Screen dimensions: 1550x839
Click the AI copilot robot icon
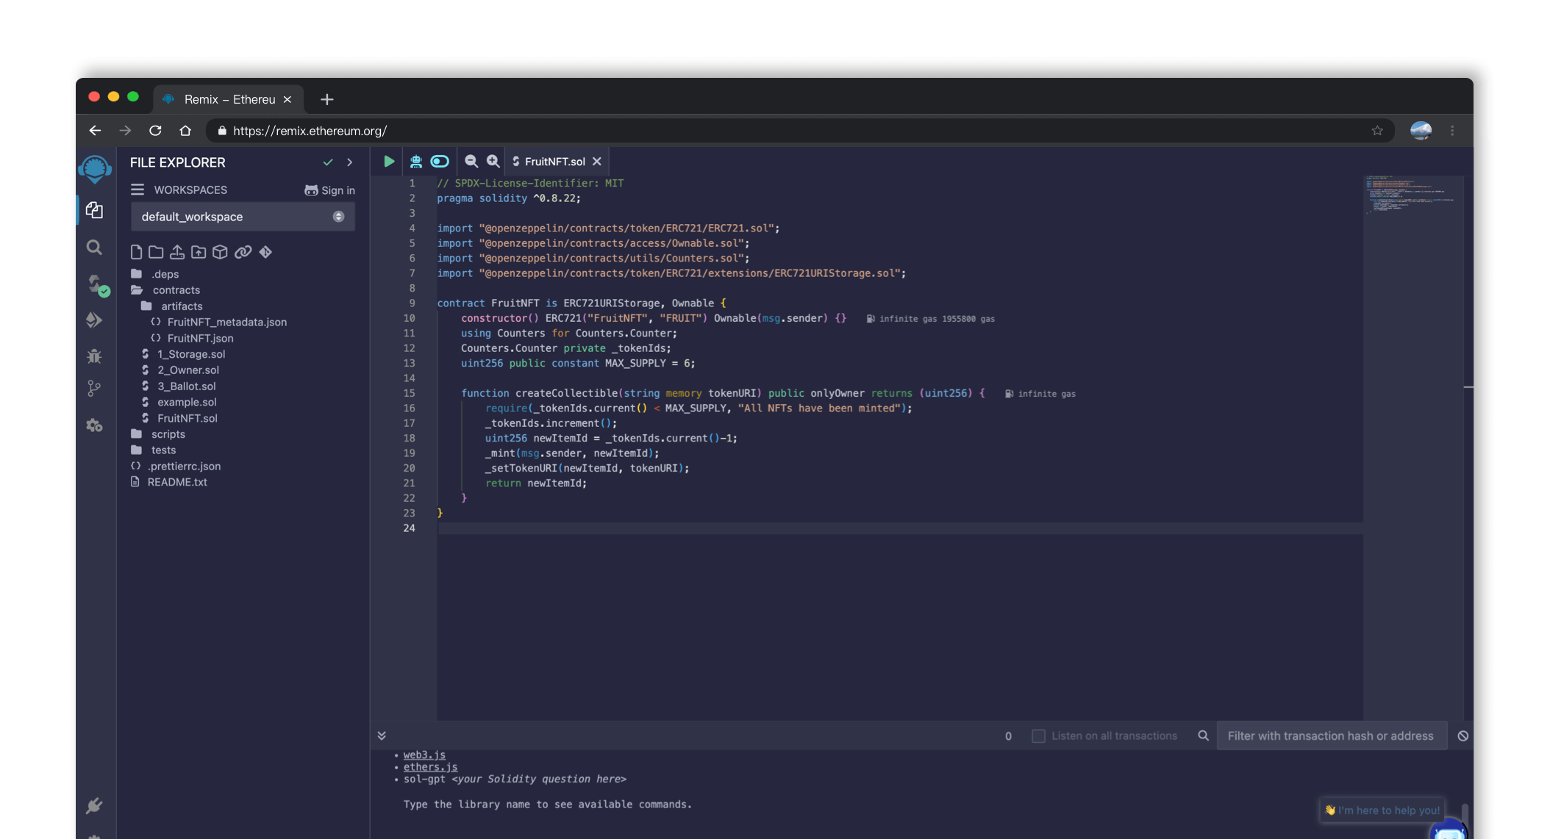pyautogui.click(x=416, y=161)
